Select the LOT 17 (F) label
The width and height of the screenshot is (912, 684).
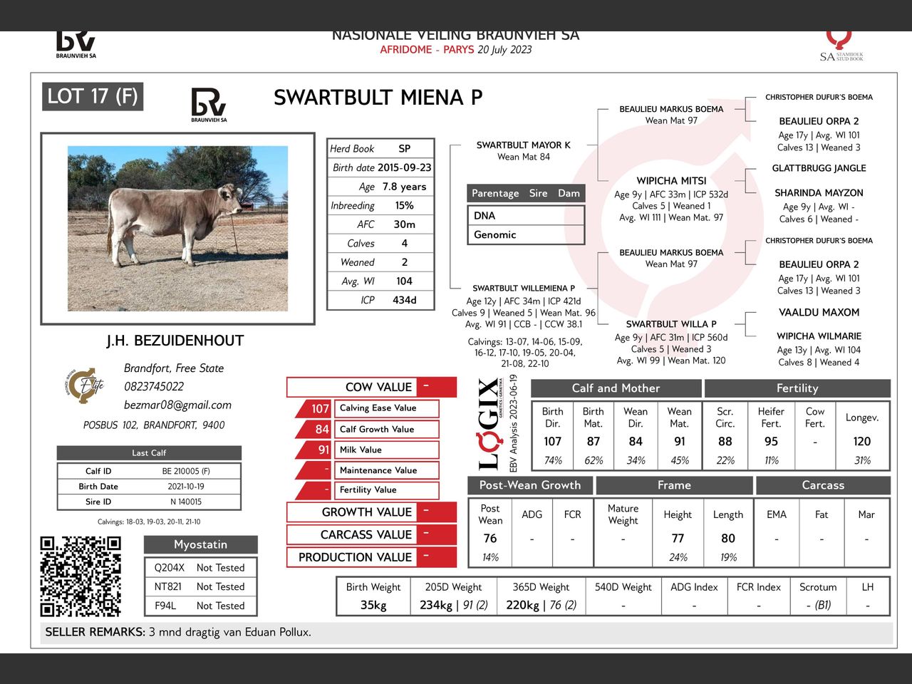[x=93, y=96]
